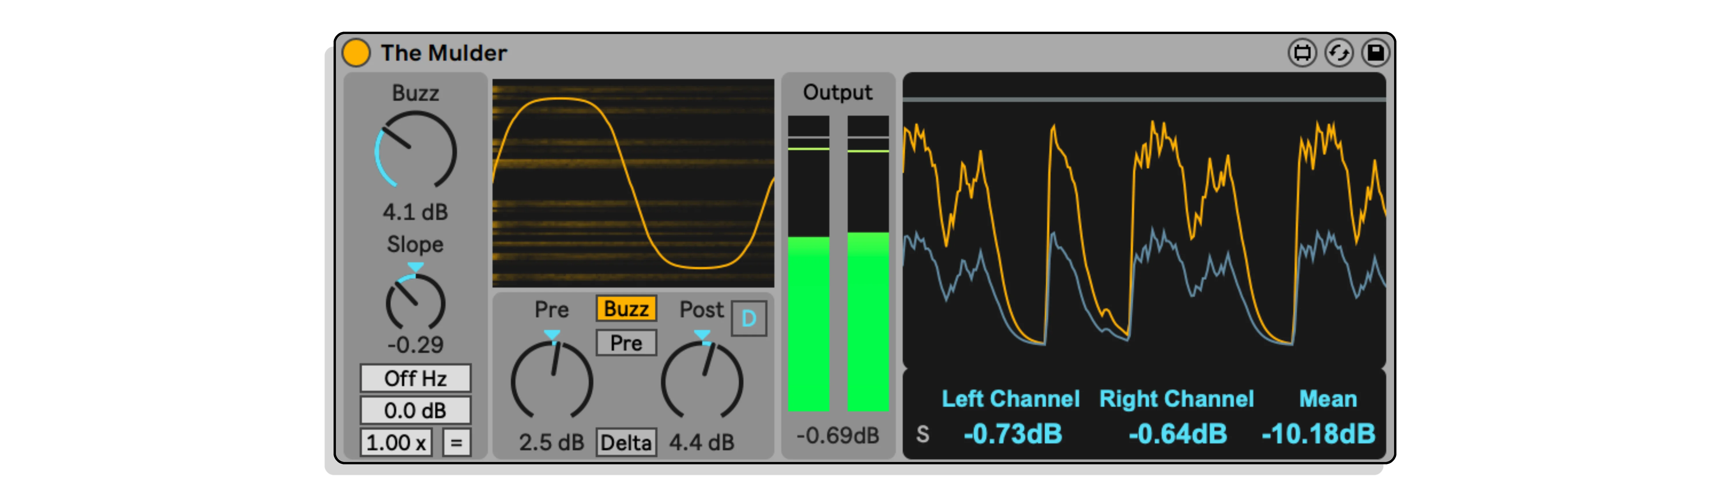Click The Mulder device title
This screenshot has width=1730, height=496.
[444, 52]
